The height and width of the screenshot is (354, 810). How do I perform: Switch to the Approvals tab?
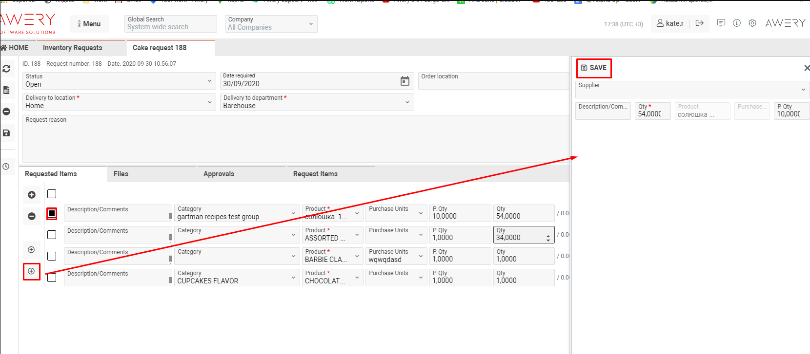pyautogui.click(x=219, y=174)
